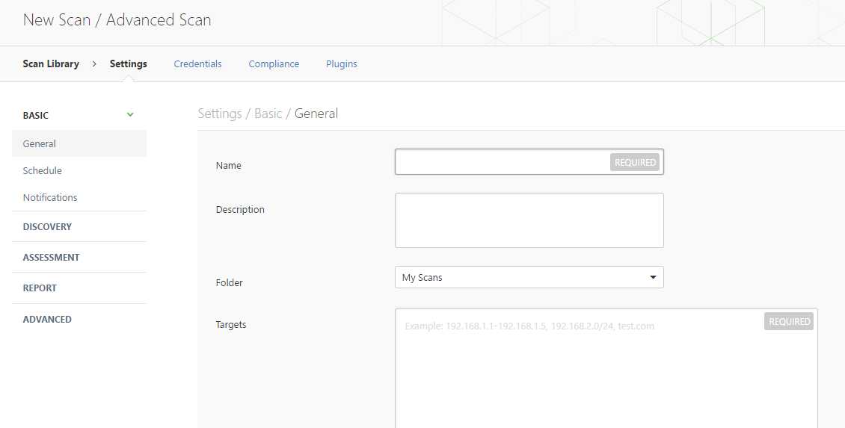Expand the DISCOVERY section
The image size is (845, 428).
[47, 226]
